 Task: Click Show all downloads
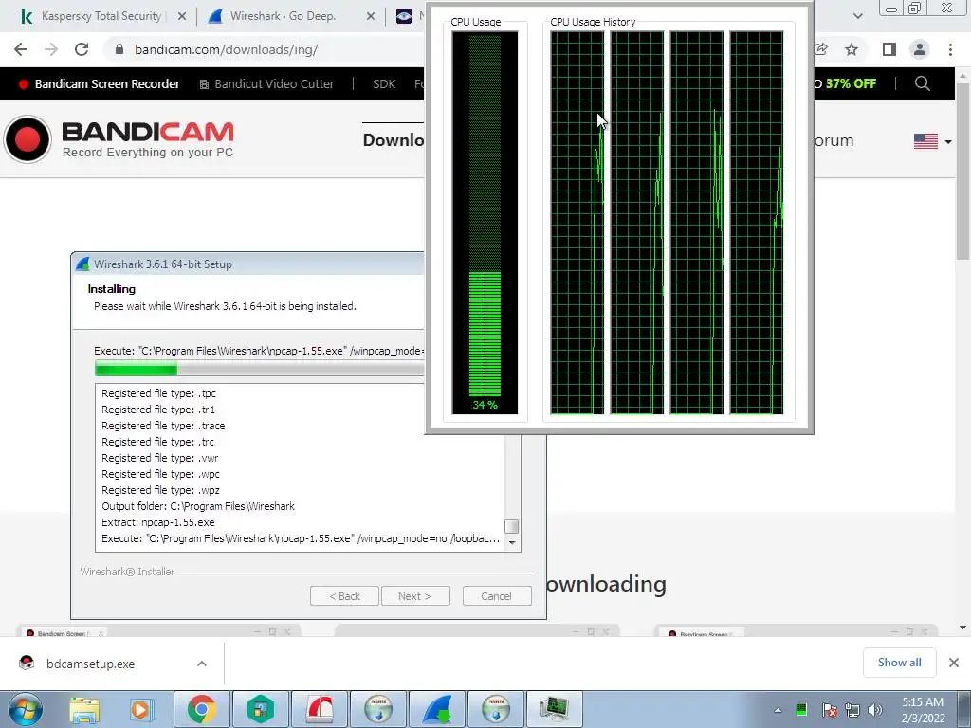899,663
